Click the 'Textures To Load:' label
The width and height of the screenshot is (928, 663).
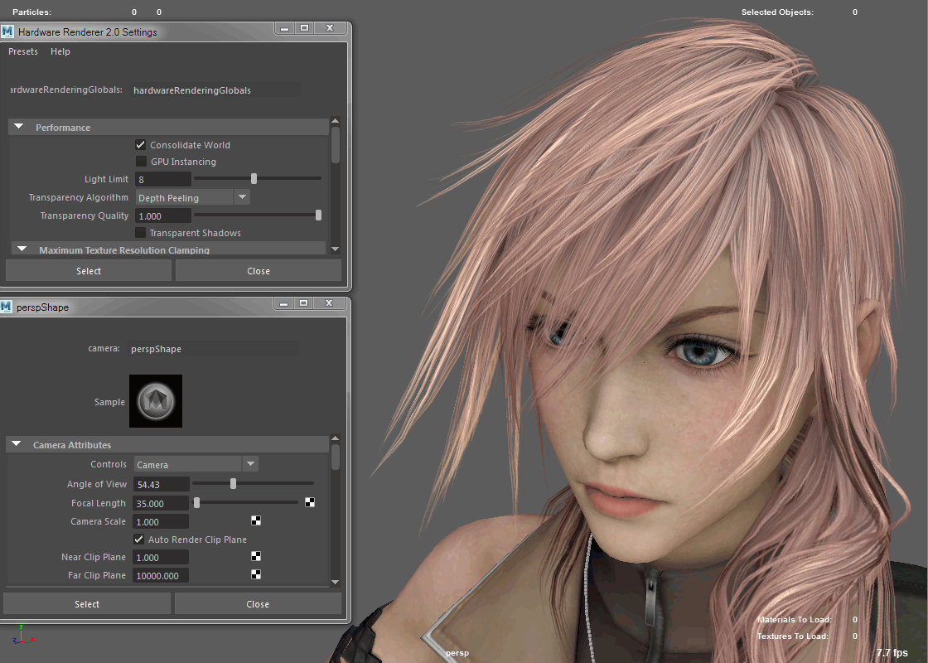click(792, 636)
